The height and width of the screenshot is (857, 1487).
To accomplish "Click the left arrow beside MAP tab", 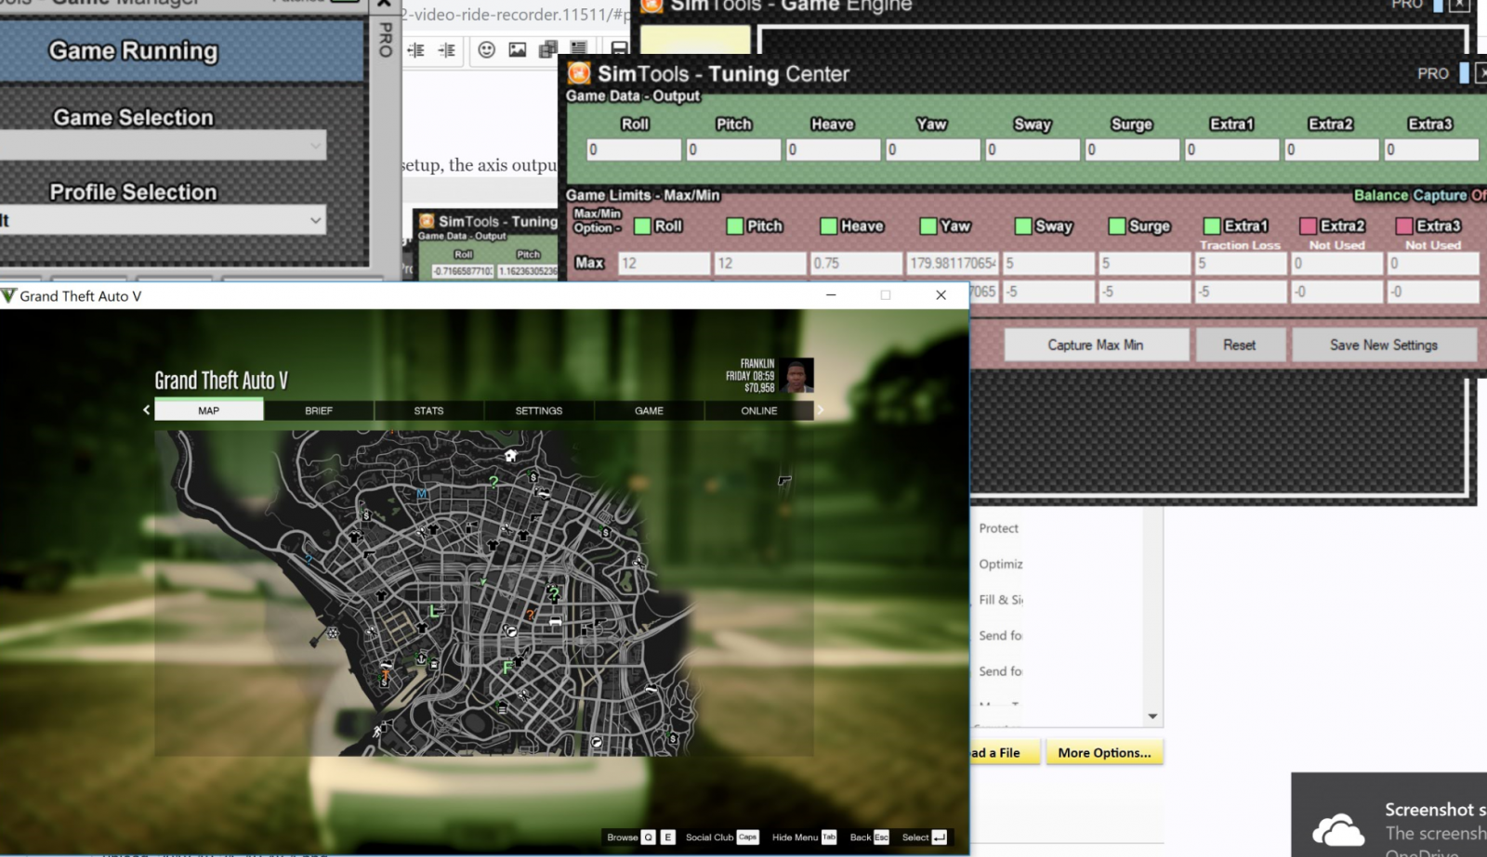I will point(146,409).
